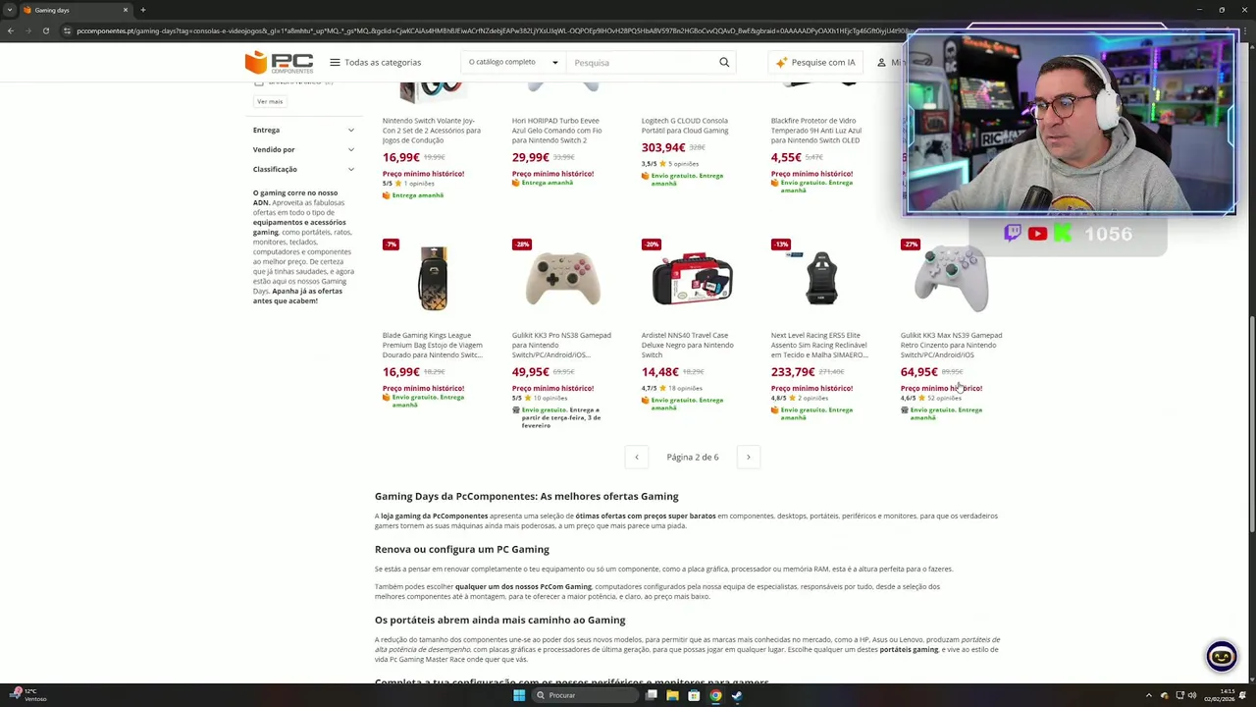
Task: Open the O catálogo completo dropdown
Action: (513, 63)
